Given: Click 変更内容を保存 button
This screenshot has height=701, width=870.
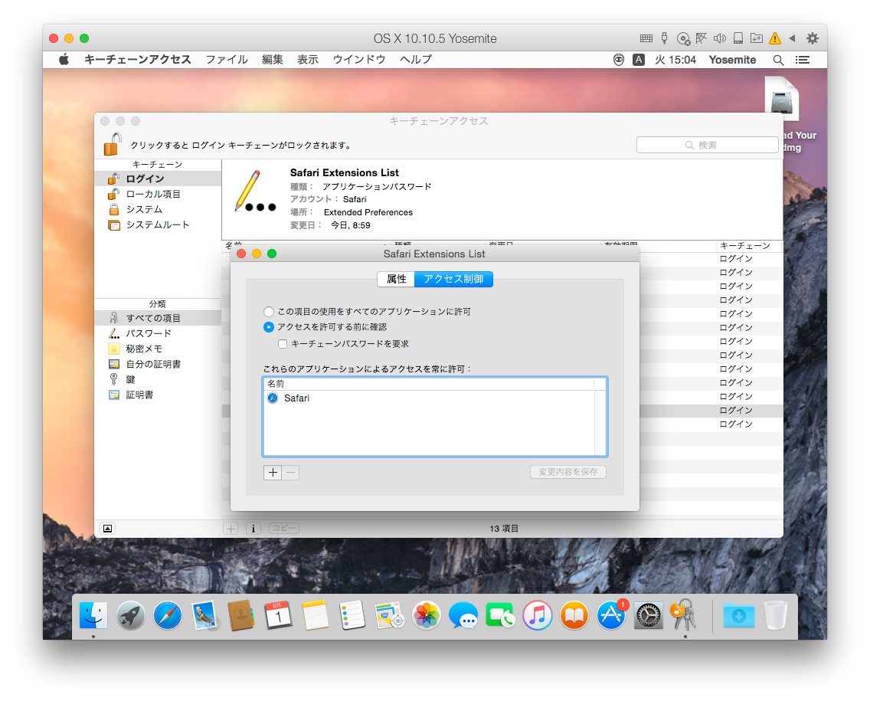Looking at the screenshot, I should [x=568, y=472].
